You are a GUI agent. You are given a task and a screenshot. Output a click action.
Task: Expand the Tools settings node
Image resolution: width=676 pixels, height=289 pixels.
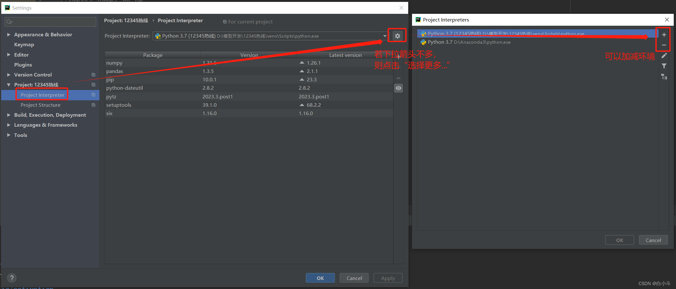[9, 135]
